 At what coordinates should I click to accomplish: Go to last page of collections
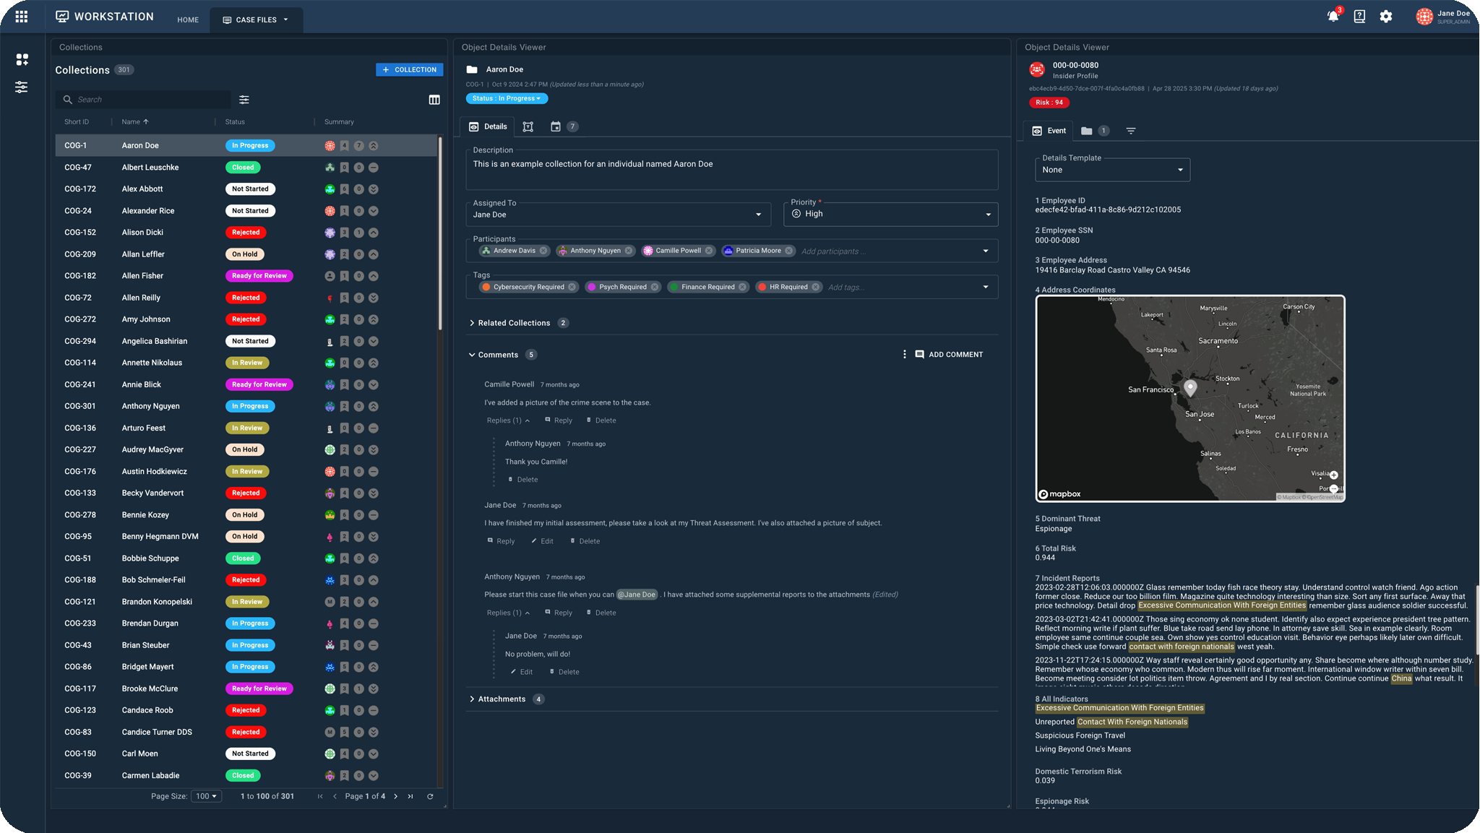point(410,796)
